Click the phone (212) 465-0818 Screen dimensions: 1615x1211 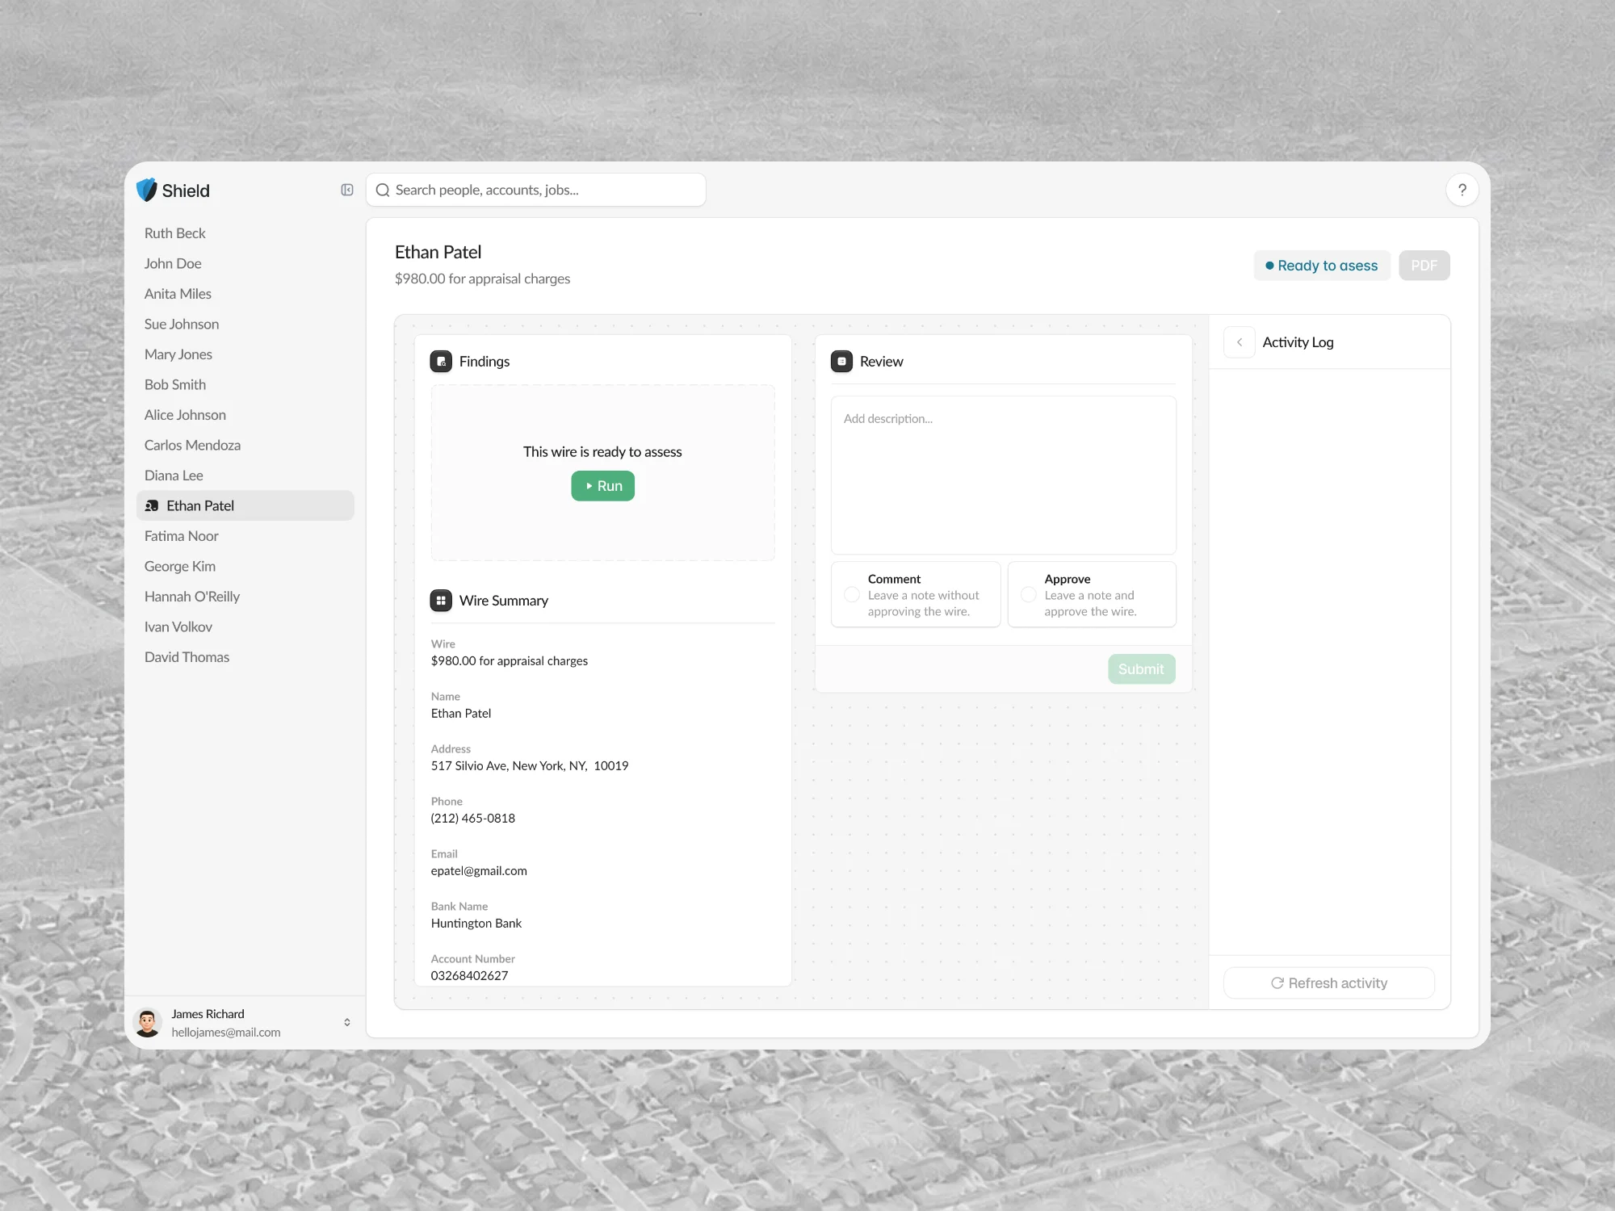click(x=473, y=819)
